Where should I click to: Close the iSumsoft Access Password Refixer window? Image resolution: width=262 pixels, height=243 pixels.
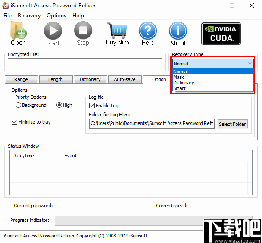pos(252,6)
